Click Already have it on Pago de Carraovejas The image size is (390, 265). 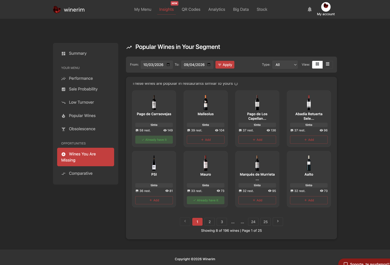coord(154,140)
